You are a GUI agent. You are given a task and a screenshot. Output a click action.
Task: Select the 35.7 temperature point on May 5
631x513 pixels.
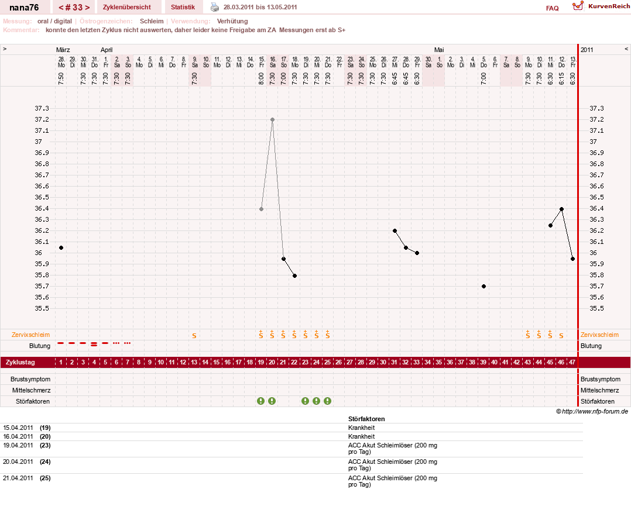[483, 286]
